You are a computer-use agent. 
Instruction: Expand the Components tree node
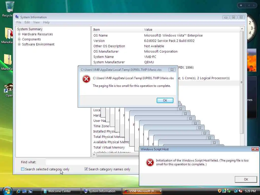(x=19, y=39)
